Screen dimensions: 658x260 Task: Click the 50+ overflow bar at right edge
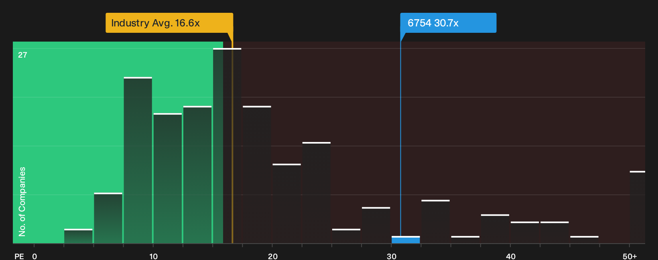638,207
